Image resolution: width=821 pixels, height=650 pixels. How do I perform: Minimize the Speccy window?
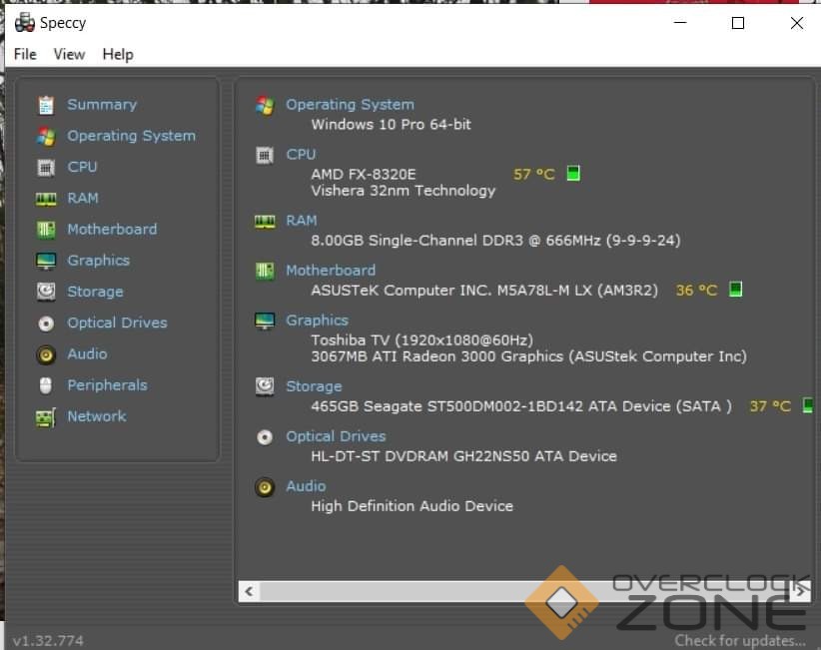point(679,23)
